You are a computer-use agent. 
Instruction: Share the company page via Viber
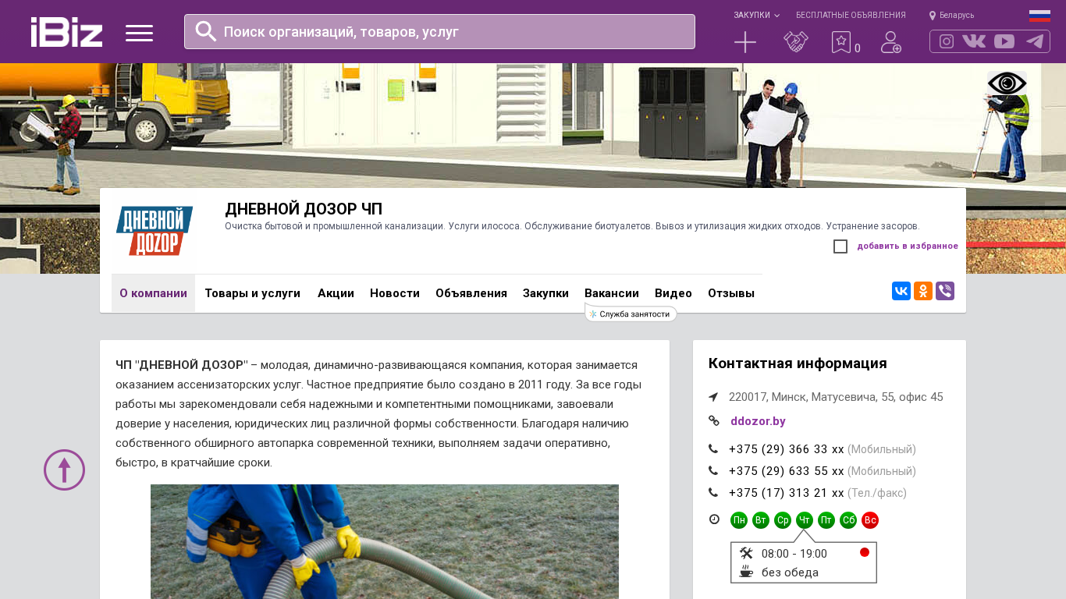tap(945, 291)
